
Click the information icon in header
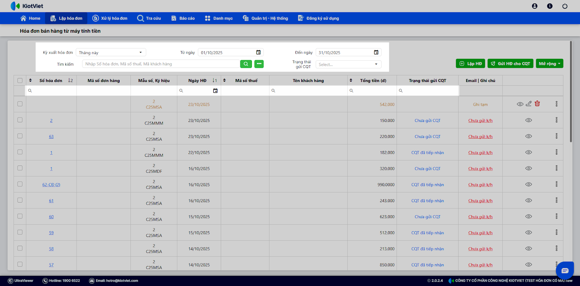coord(550,6)
